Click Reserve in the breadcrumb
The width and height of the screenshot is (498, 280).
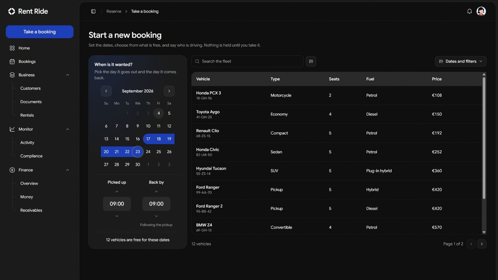pos(114,11)
